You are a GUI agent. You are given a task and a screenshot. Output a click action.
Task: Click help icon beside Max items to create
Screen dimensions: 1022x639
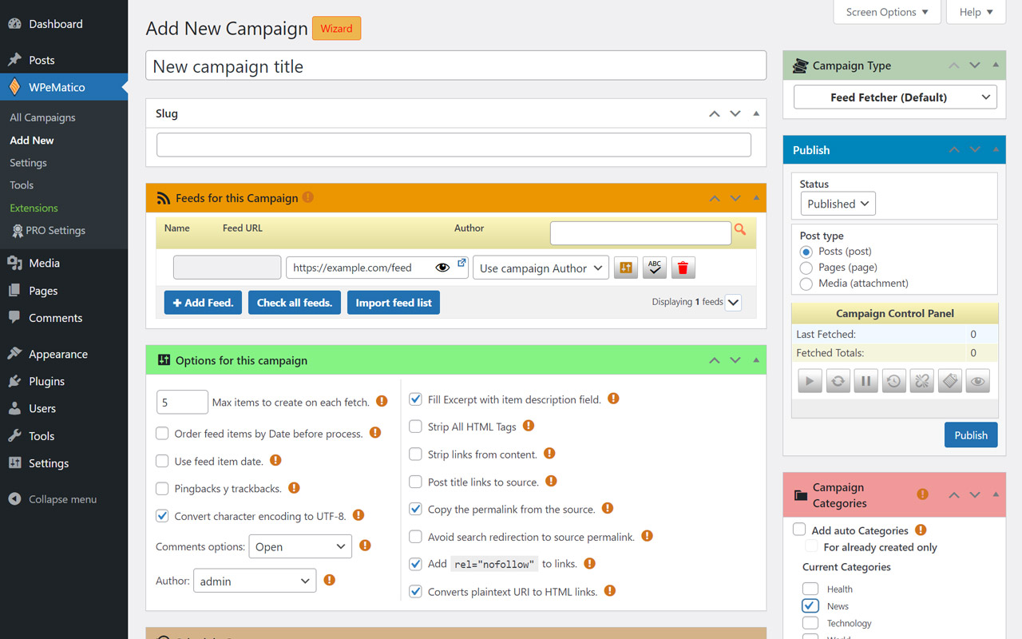point(382,401)
